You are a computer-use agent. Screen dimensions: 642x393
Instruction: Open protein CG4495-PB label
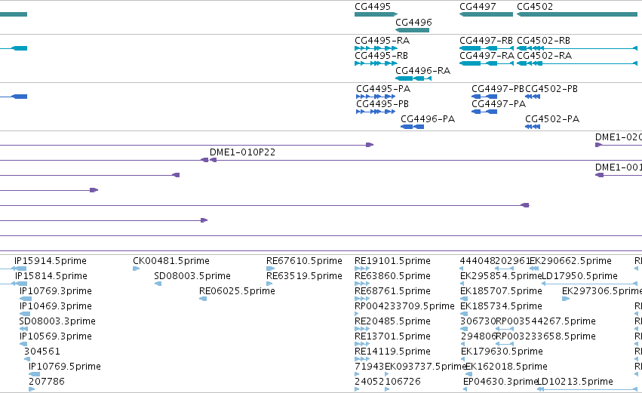[382, 104]
